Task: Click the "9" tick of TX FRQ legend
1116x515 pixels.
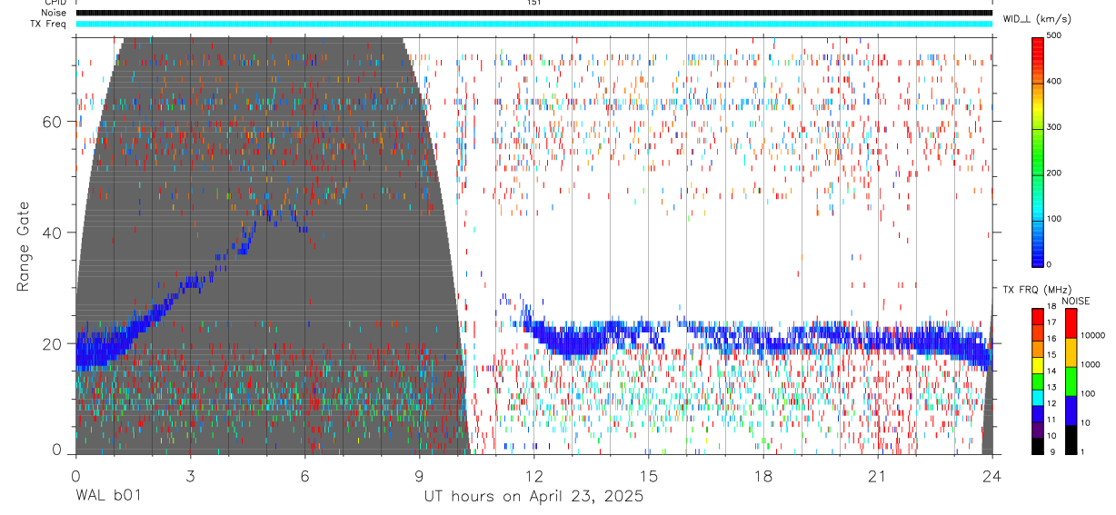Action: click(1052, 451)
